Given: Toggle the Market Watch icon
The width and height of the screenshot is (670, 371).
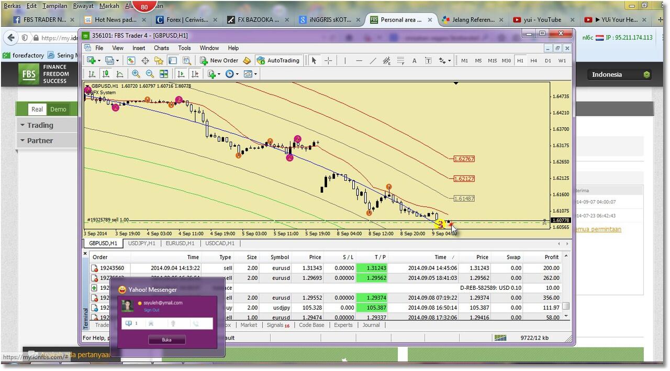Looking at the screenshot, I should coord(131,60).
